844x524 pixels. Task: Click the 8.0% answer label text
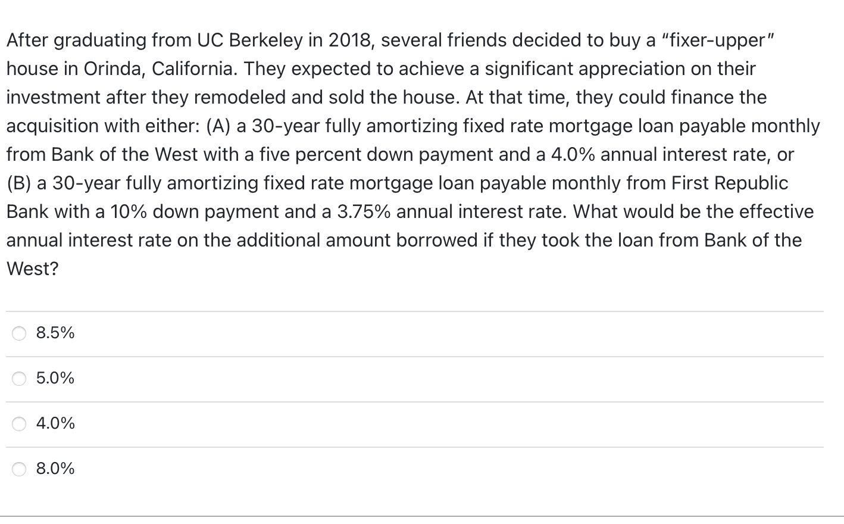[x=55, y=469]
